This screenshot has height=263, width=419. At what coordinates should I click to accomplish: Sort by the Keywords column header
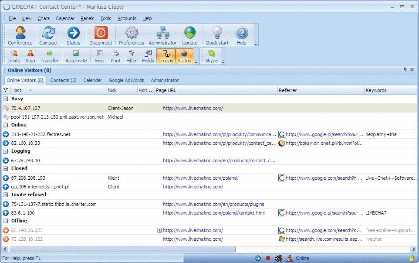pyautogui.click(x=391, y=90)
